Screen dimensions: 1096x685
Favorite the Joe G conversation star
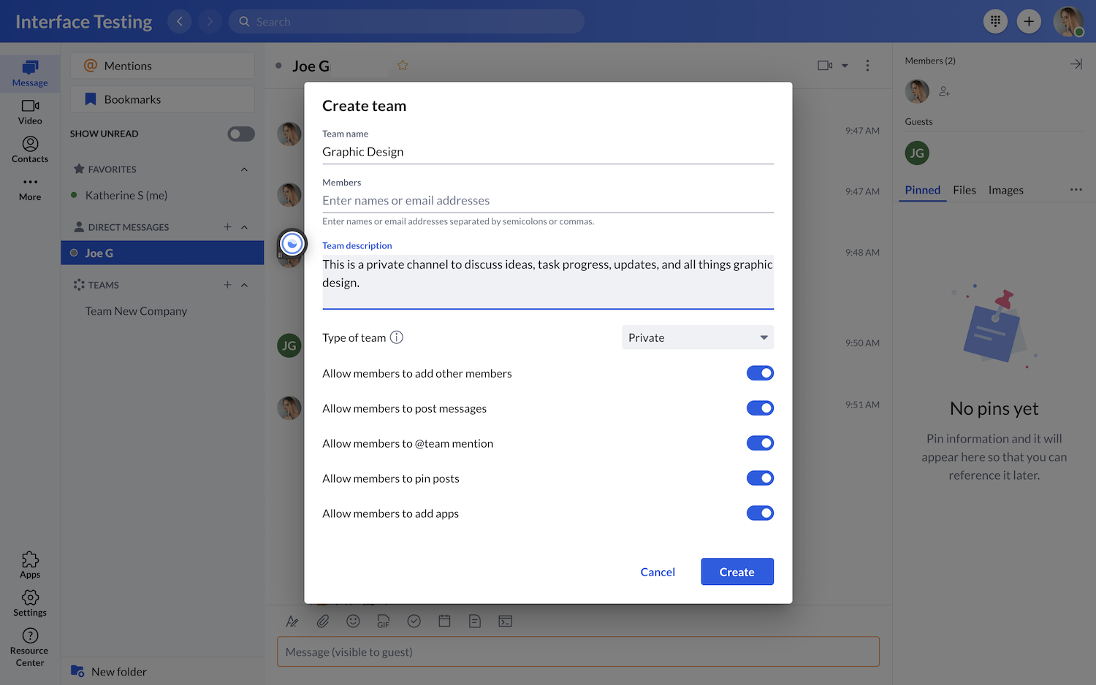pyautogui.click(x=403, y=65)
